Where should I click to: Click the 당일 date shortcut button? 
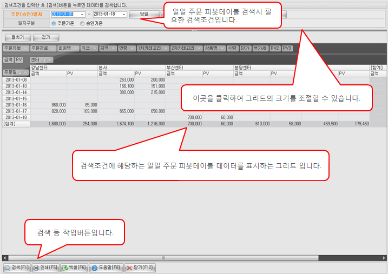144,15
